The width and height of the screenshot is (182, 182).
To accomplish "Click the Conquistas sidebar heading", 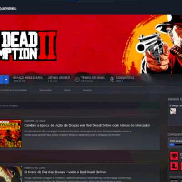I will tap(175, 134).
